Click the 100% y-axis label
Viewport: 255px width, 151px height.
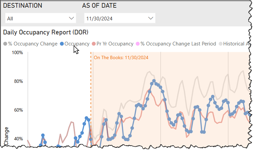17,53
